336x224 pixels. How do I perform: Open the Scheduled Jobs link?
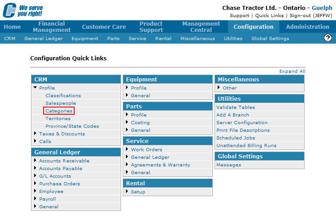tap(236, 138)
